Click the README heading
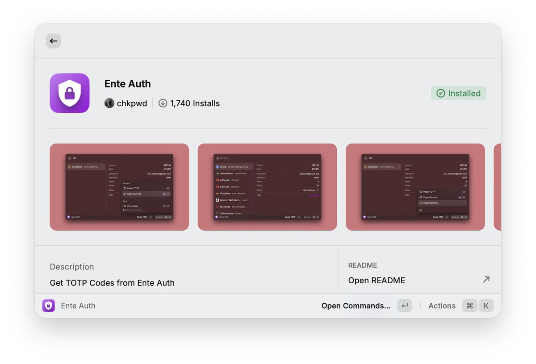The height and width of the screenshot is (364, 536). [x=363, y=265]
